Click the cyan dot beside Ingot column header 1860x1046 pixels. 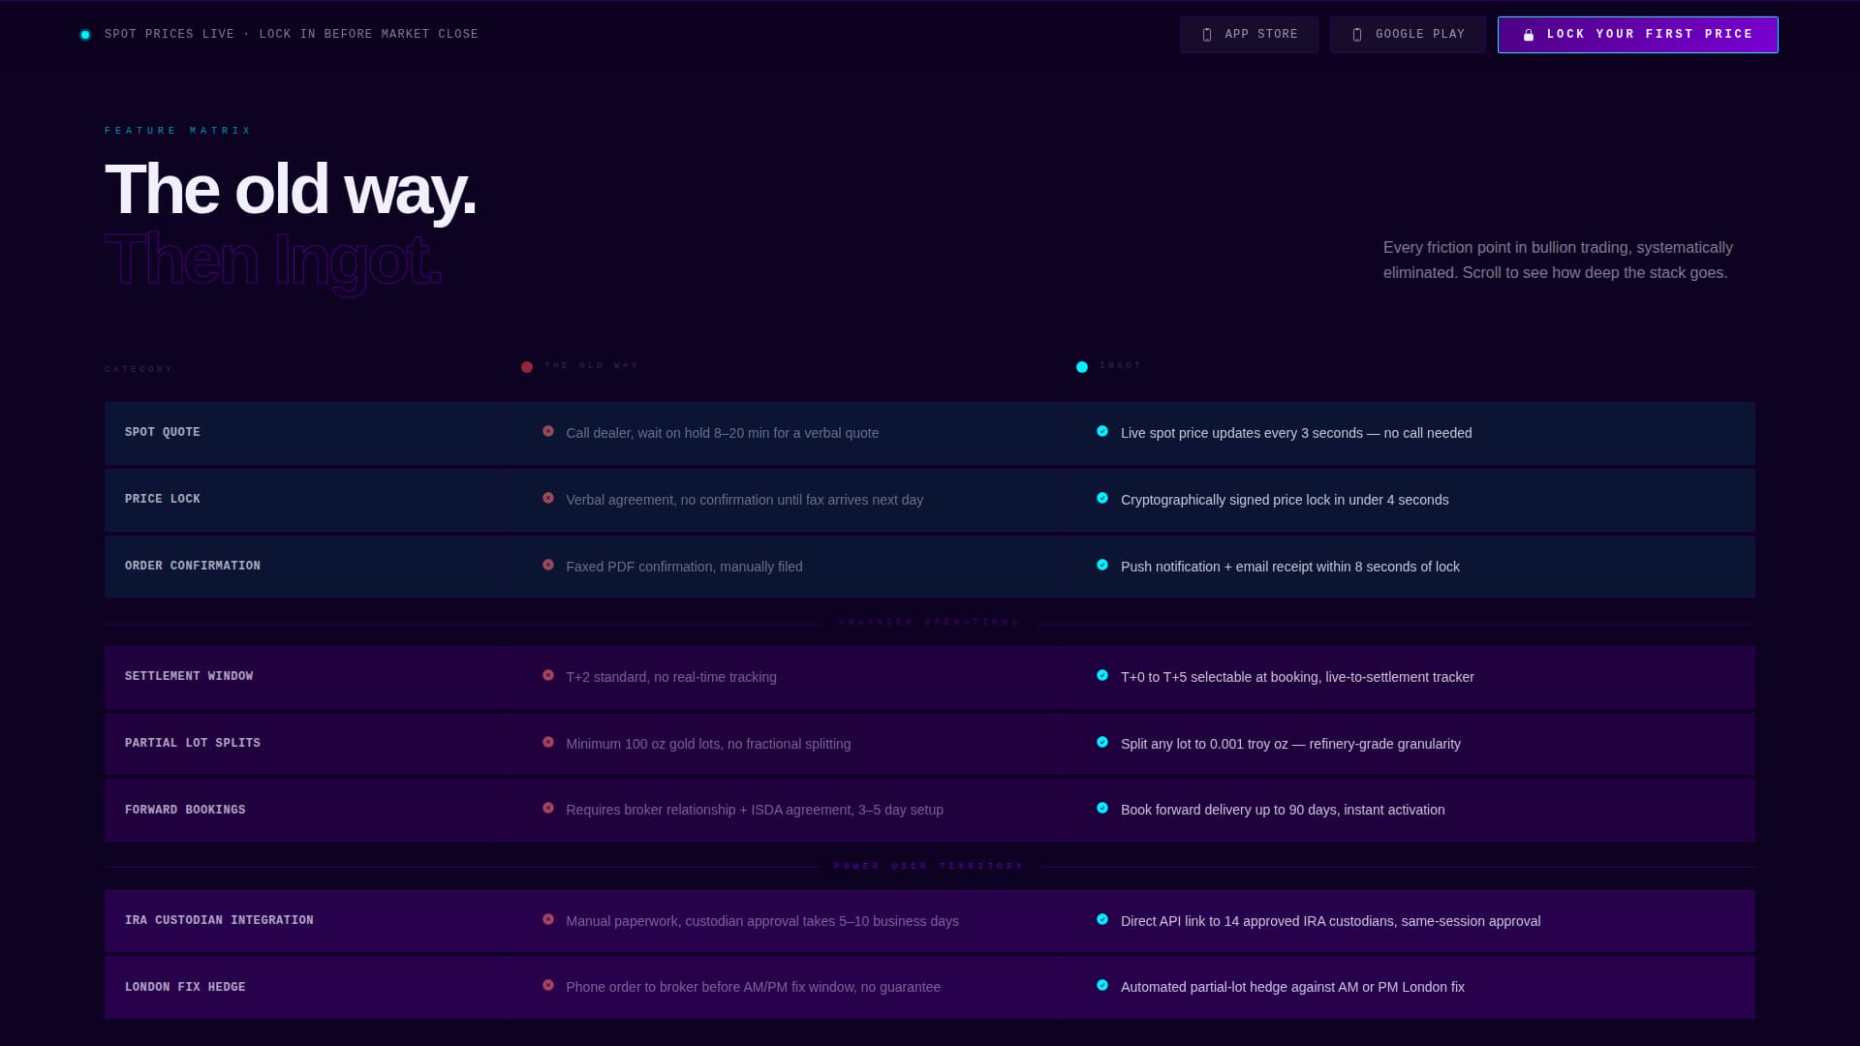[x=1082, y=367]
